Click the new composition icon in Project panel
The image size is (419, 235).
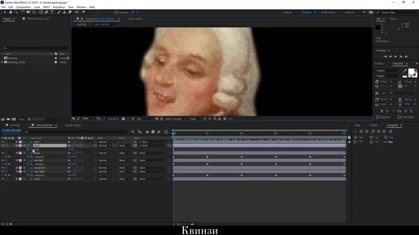(x=14, y=119)
